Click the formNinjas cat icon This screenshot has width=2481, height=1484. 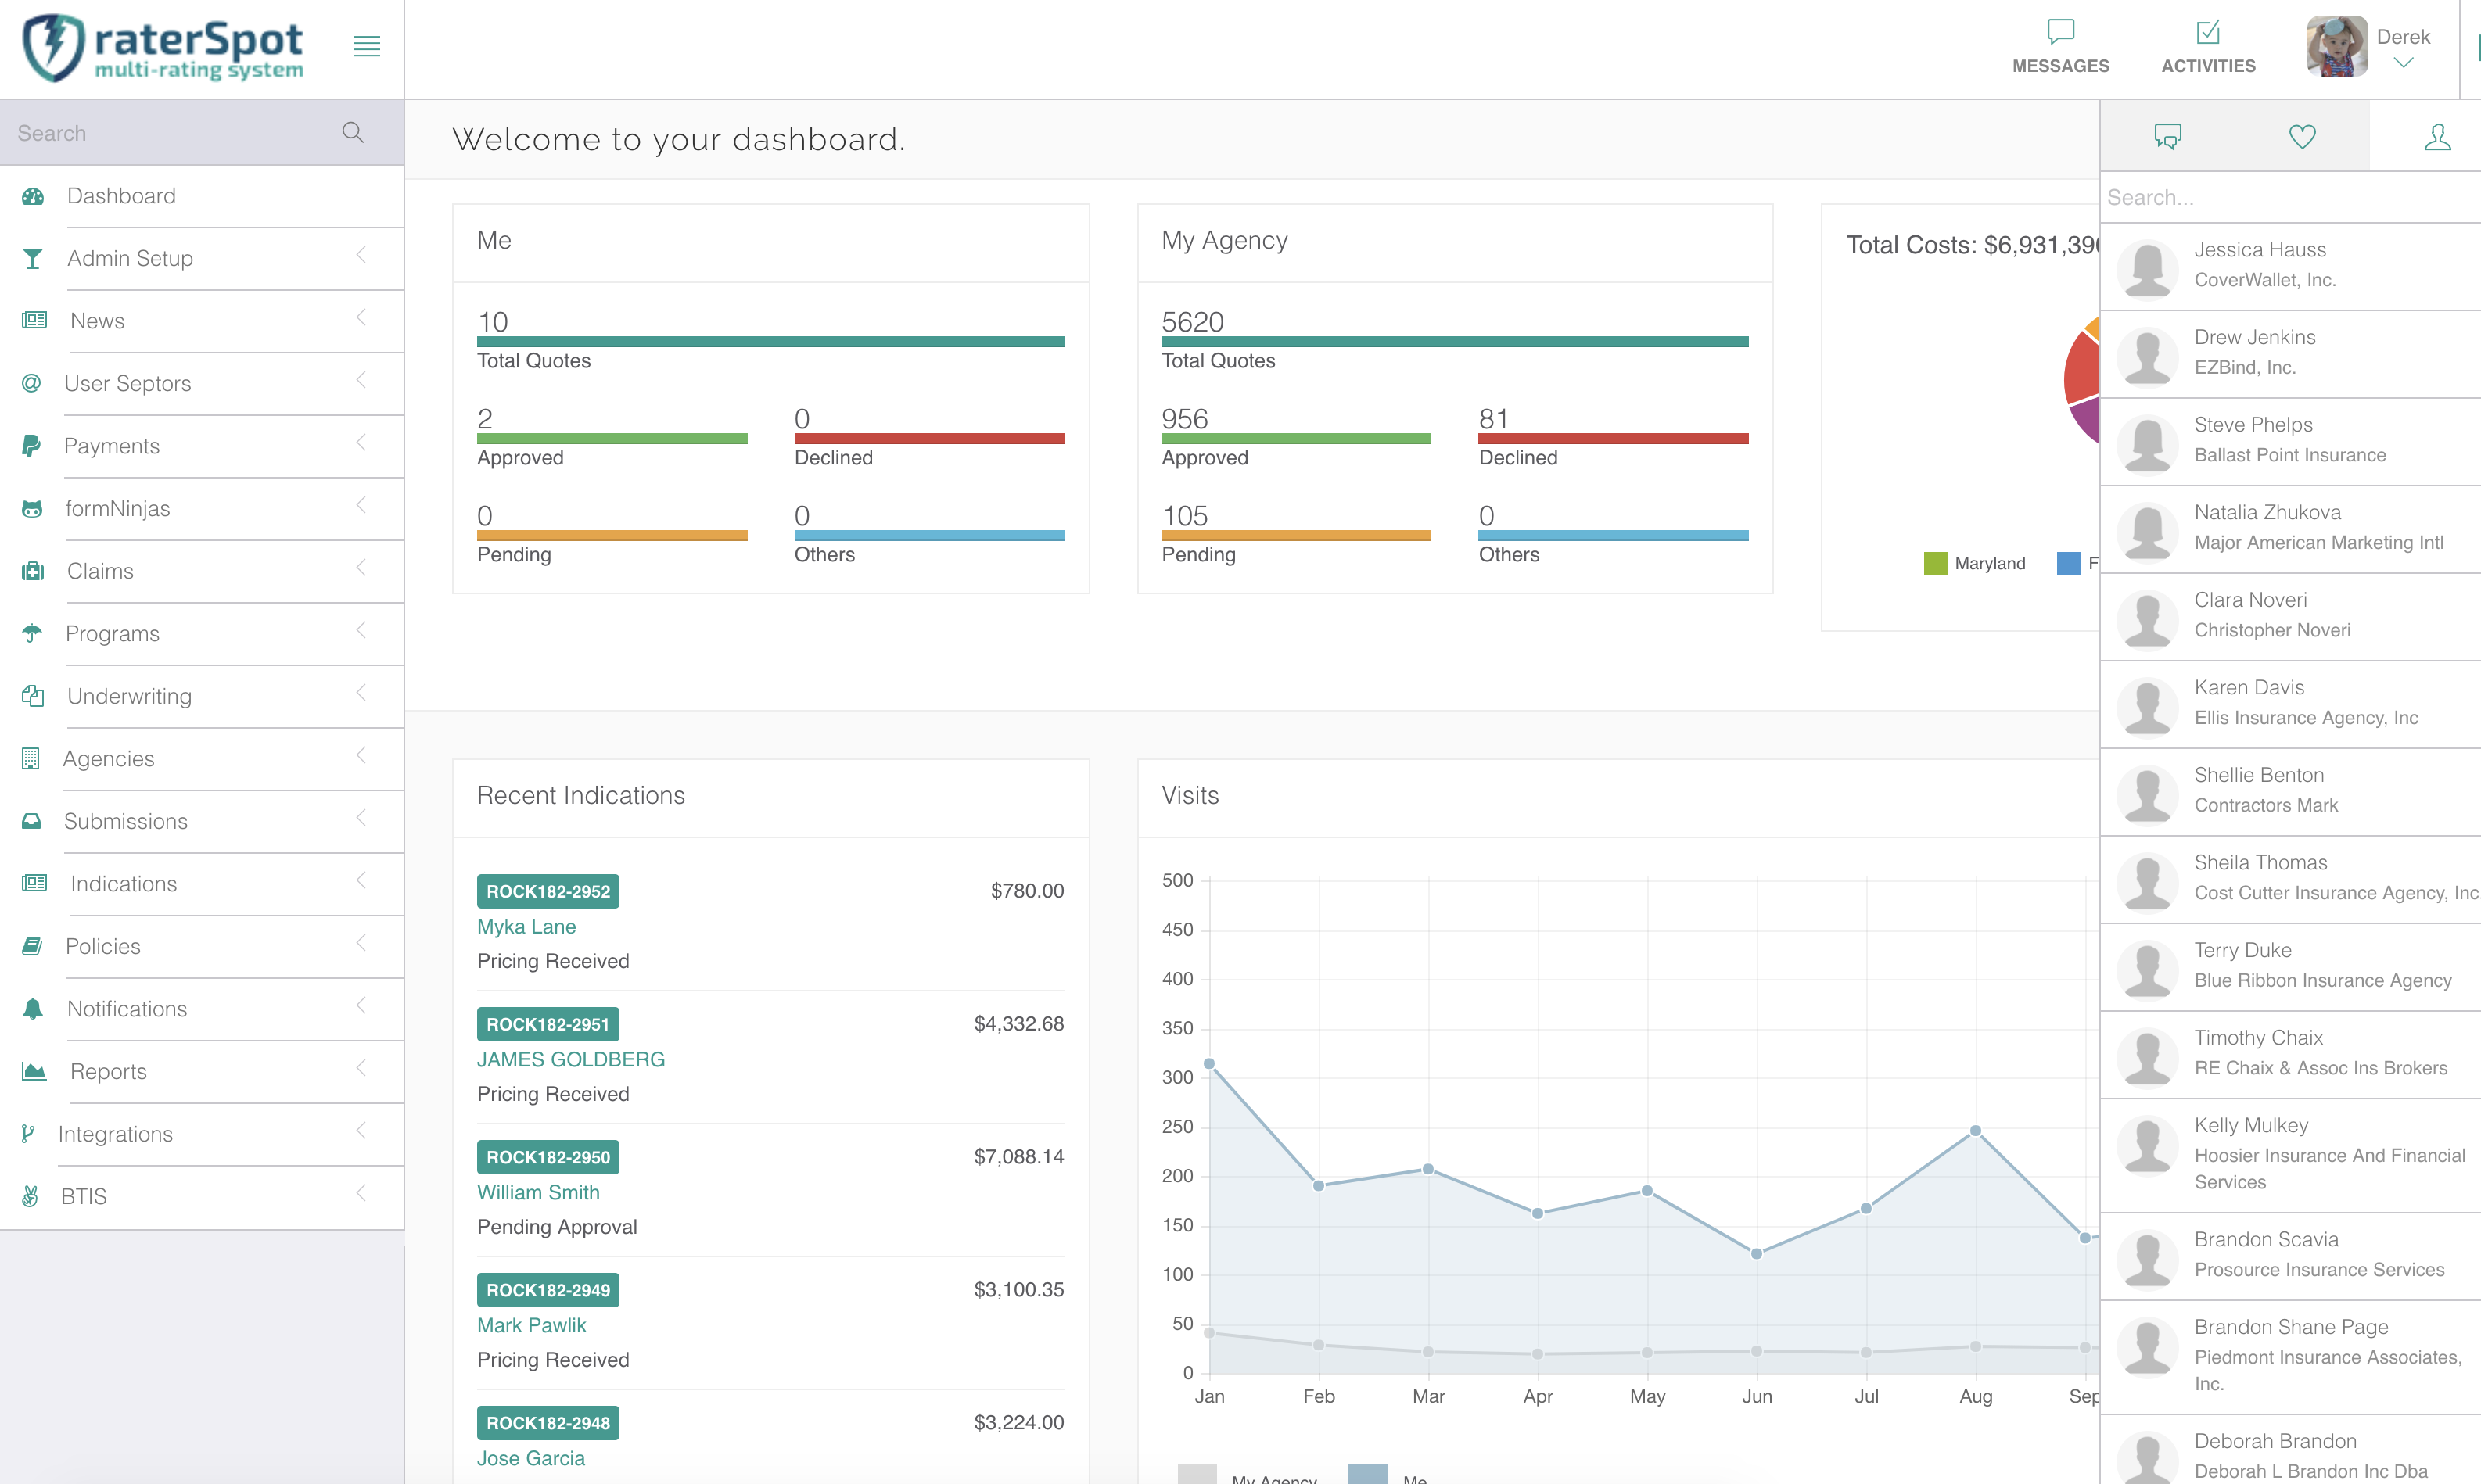(x=32, y=509)
